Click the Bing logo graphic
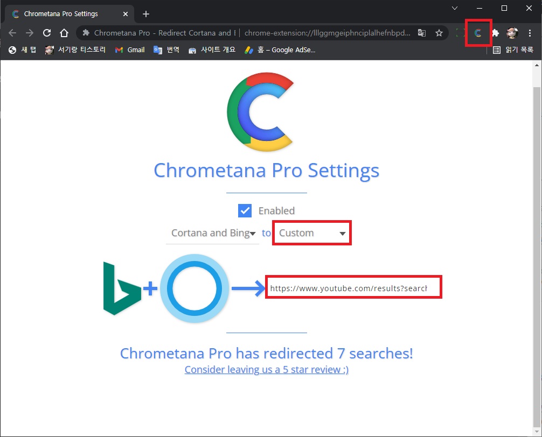The image size is (542, 437). pos(122,288)
